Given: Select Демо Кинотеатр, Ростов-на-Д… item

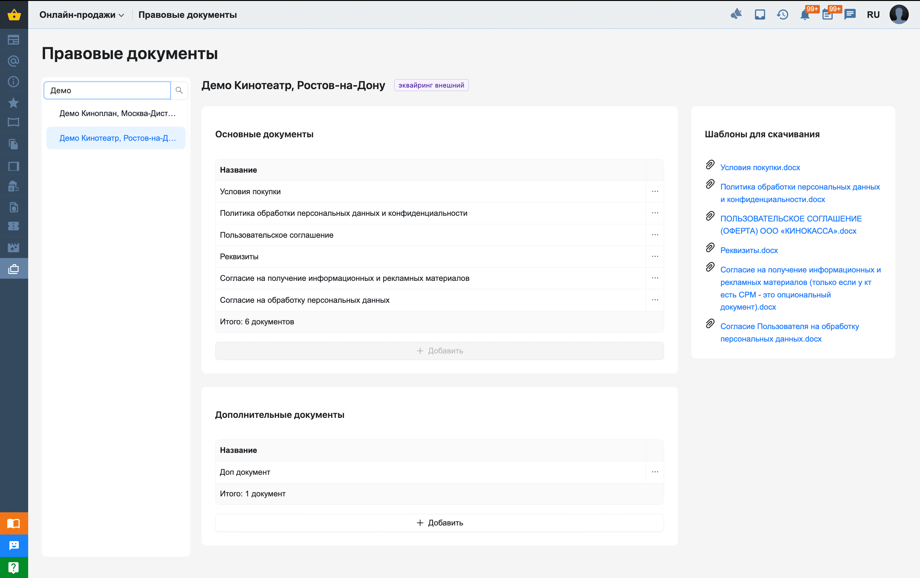Looking at the screenshot, I should pyautogui.click(x=117, y=138).
